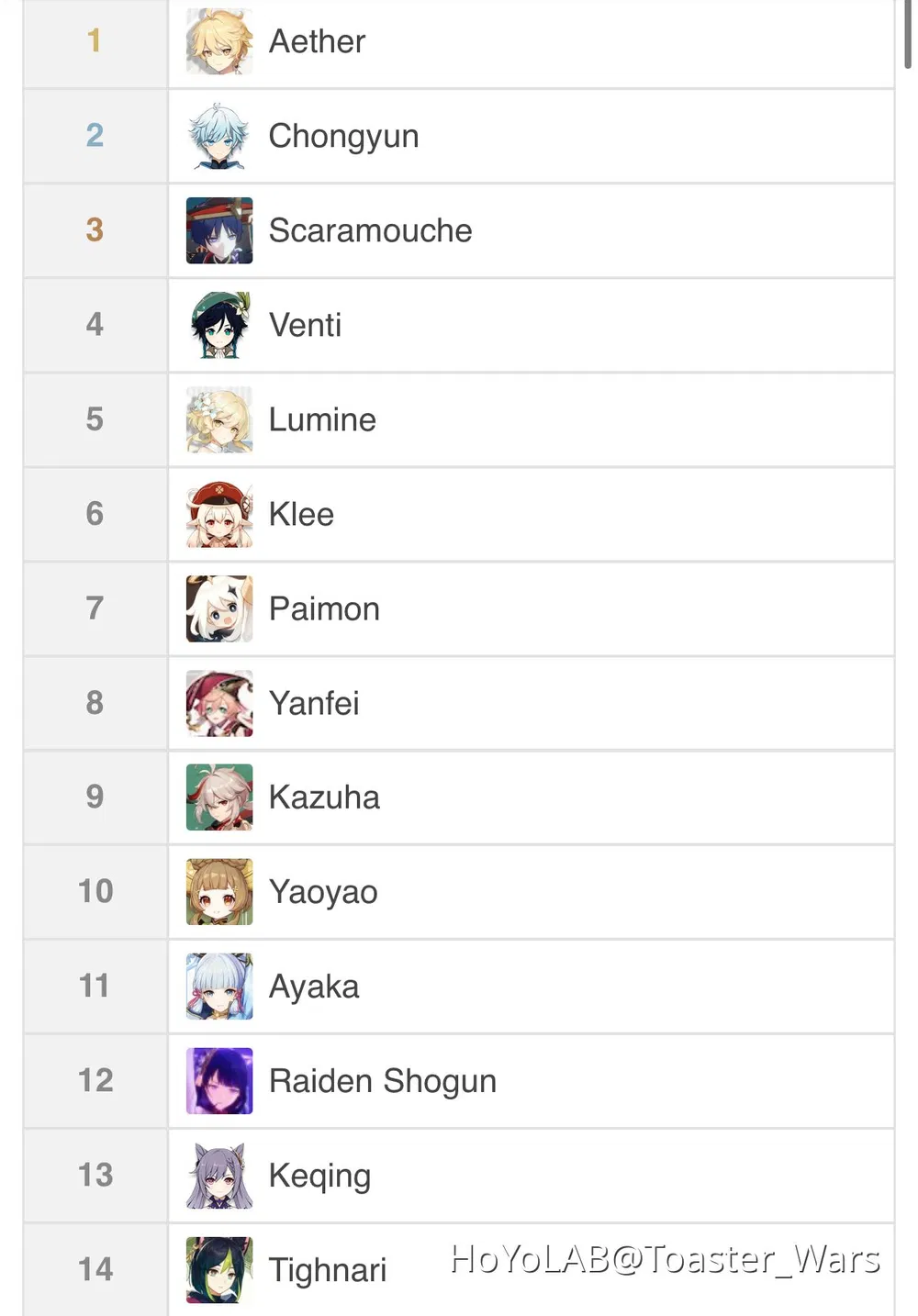The height and width of the screenshot is (1316, 918).
Task: Click Aether's avatar icon
Action: (x=219, y=41)
